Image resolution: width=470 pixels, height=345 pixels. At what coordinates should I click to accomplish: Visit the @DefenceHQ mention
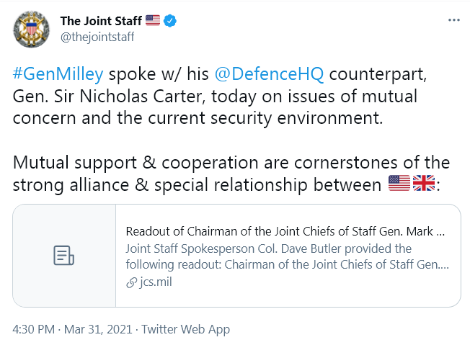[x=269, y=74]
